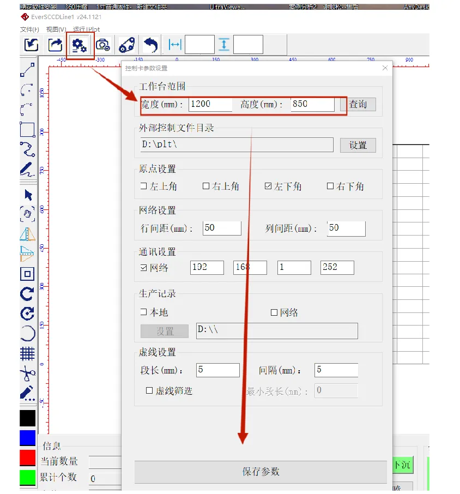Open the 视图(V) menu

click(x=56, y=29)
